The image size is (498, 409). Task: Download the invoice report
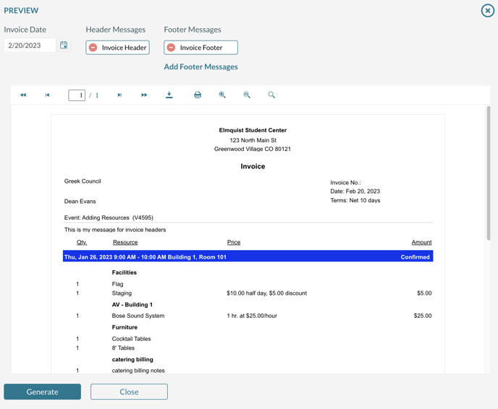169,95
